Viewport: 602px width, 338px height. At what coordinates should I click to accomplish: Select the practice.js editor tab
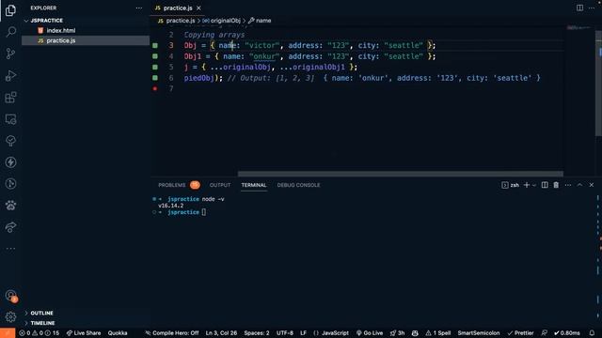[178, 8]
